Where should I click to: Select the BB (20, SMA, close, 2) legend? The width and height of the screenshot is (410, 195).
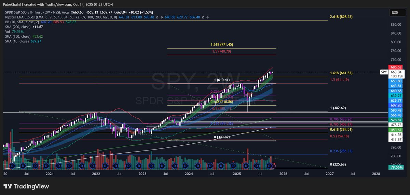(22, 22)
